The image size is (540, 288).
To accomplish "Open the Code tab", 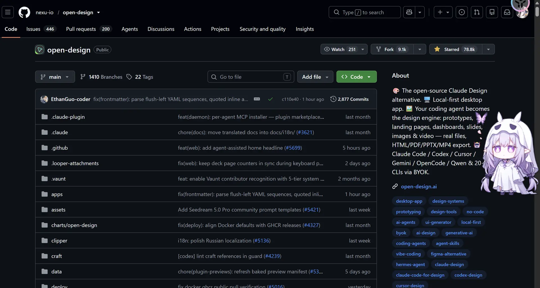I will pos(11,29).
